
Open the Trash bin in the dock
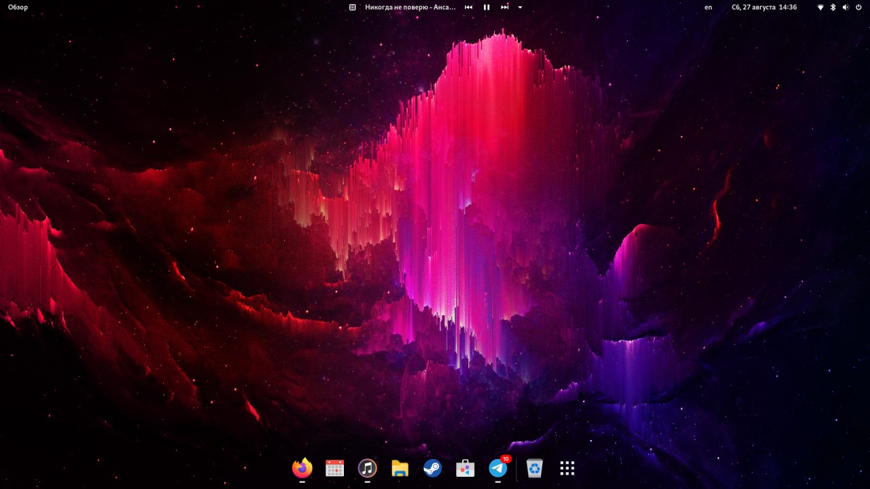[x=535, y=468]
